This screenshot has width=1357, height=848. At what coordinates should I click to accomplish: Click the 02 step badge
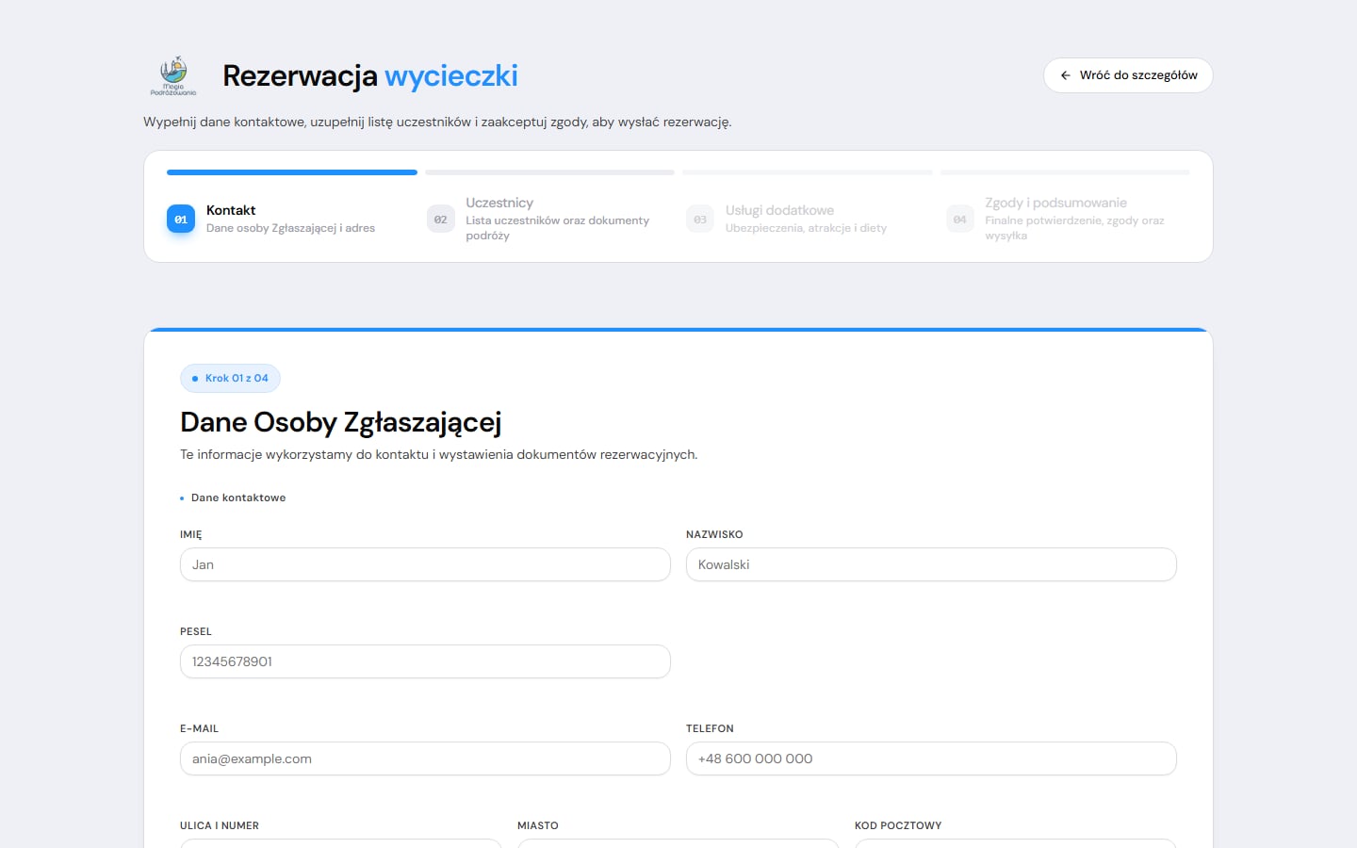[x=440, y=220]
